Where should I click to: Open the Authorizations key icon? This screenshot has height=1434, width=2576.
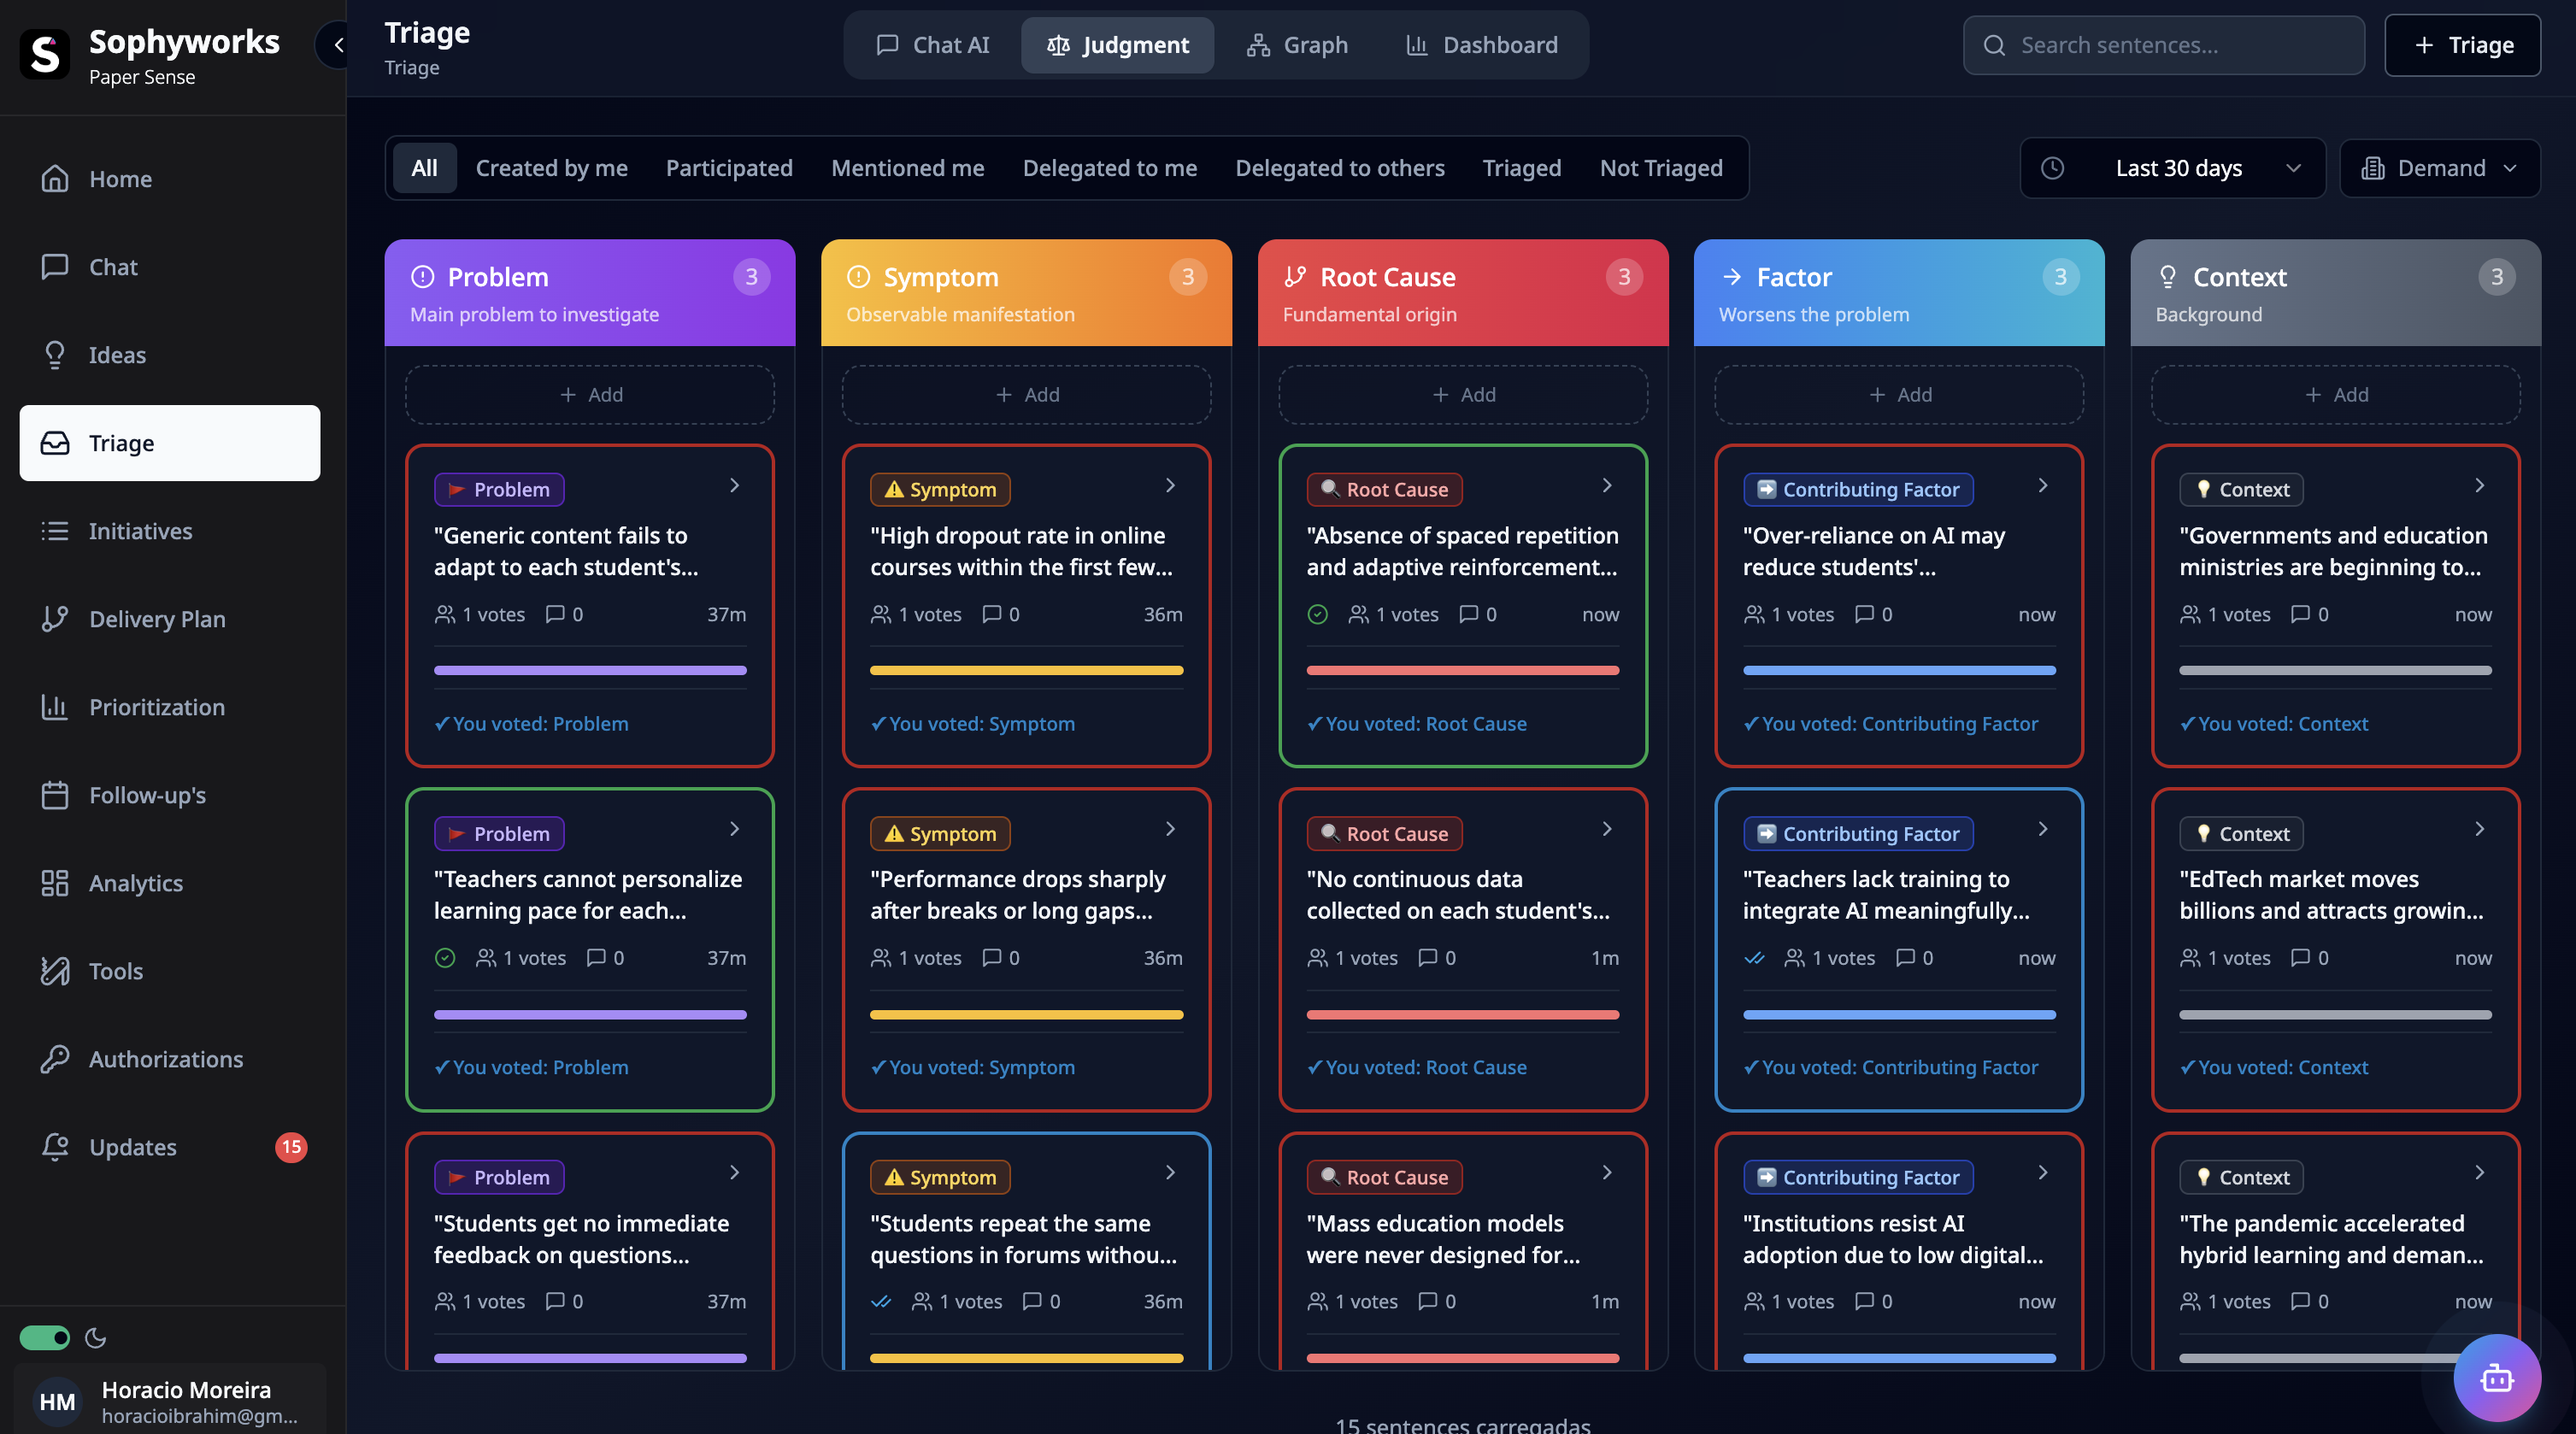pos(55,1059)
